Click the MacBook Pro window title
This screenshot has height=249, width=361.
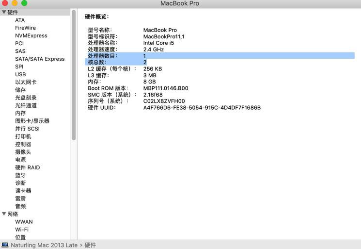tap(180, 3)
